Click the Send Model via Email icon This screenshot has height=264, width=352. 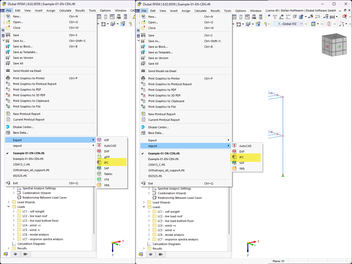[x=8, y=71]
